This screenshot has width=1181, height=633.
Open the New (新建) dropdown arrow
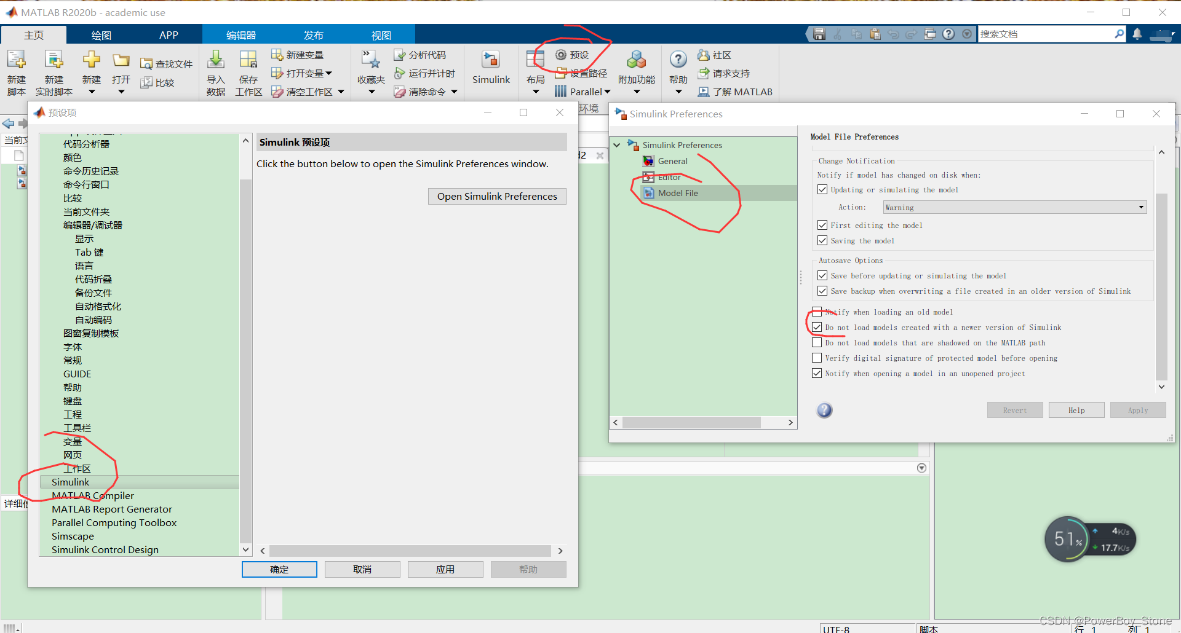(92, 92)
